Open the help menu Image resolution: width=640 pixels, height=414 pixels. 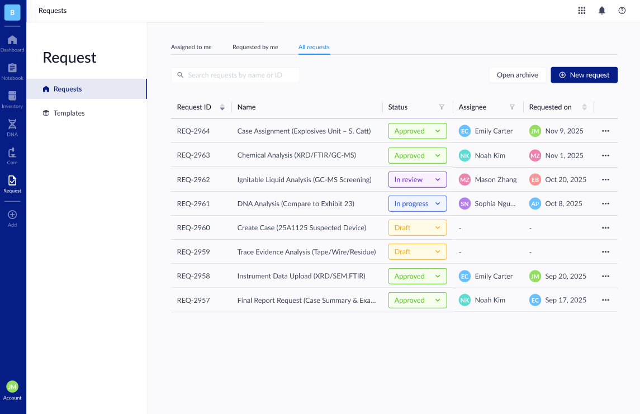[x=622, y=10]
